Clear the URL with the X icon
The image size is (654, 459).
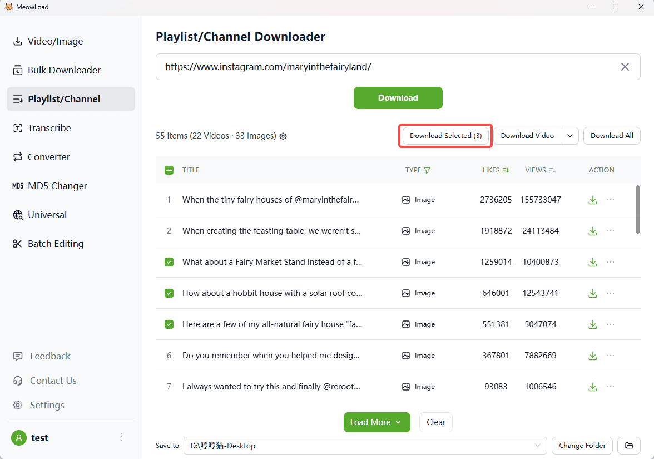pos(625,67)
